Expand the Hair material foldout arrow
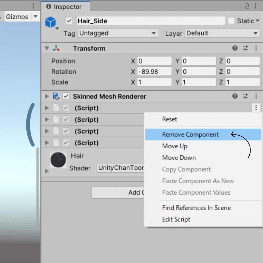 [47, 171]
